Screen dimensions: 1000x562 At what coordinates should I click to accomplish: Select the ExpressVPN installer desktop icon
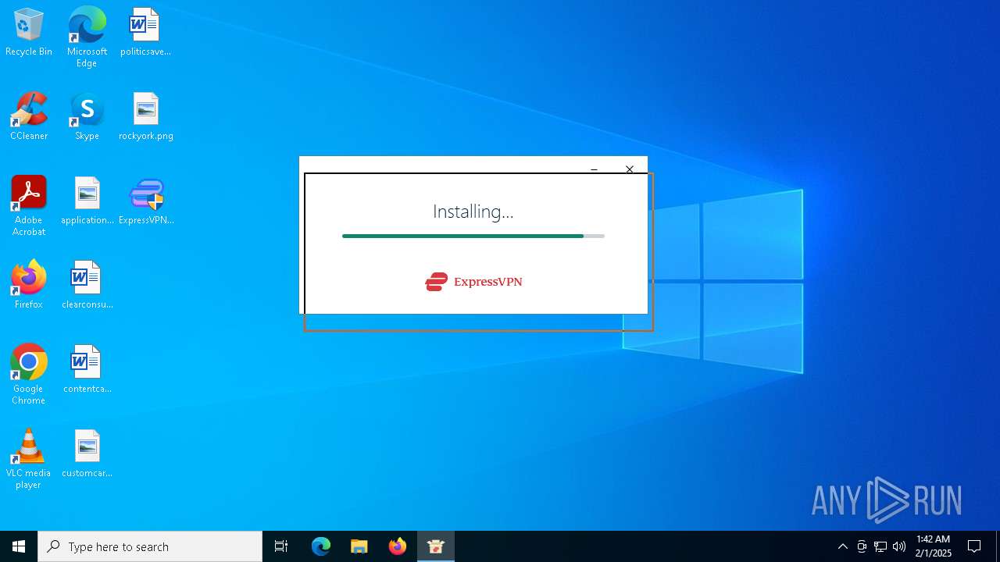click(146, 201)
